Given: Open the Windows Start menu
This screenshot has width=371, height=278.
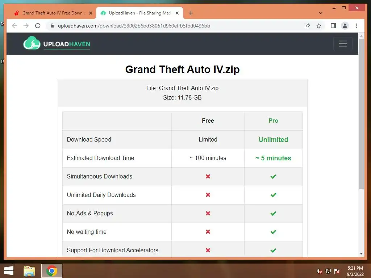Looking at the screenshot, I should click(x=9, y=271).
